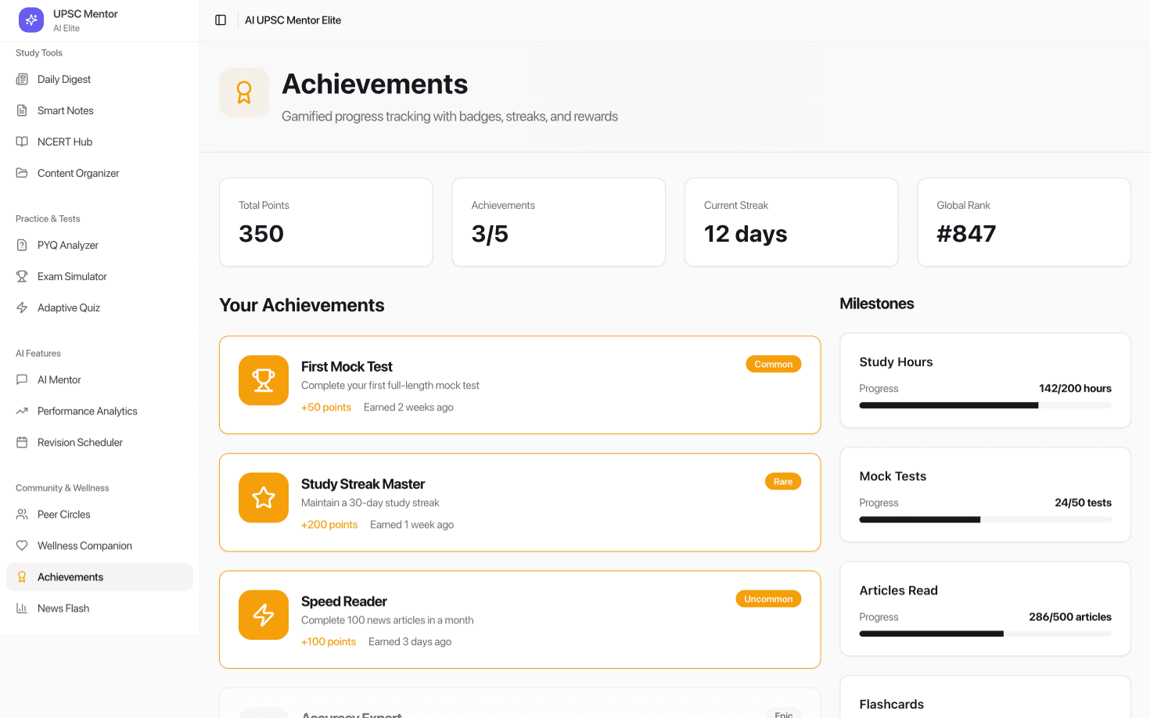The image size is (1150, 718).
Task: Open Daily Digest from the sidebar
Action: pyautogui.click(x=99, y=79)
